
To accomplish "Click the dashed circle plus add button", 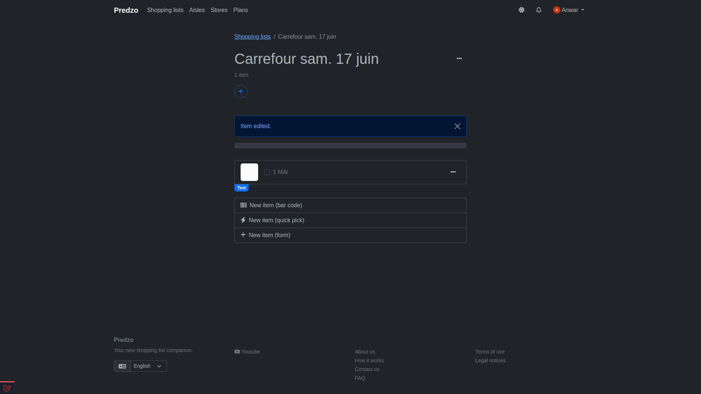I will click(241, 92).
